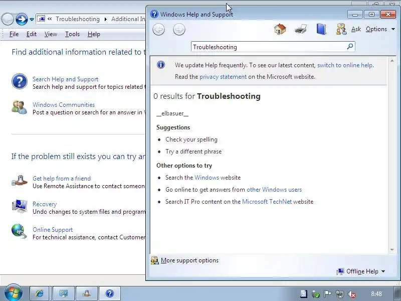Click More support options link

[x=189, y=260]
